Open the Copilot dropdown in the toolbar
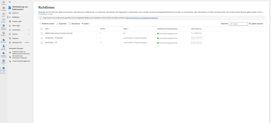Viewport: 271px width, 123px height. click(x=86, y=23)
